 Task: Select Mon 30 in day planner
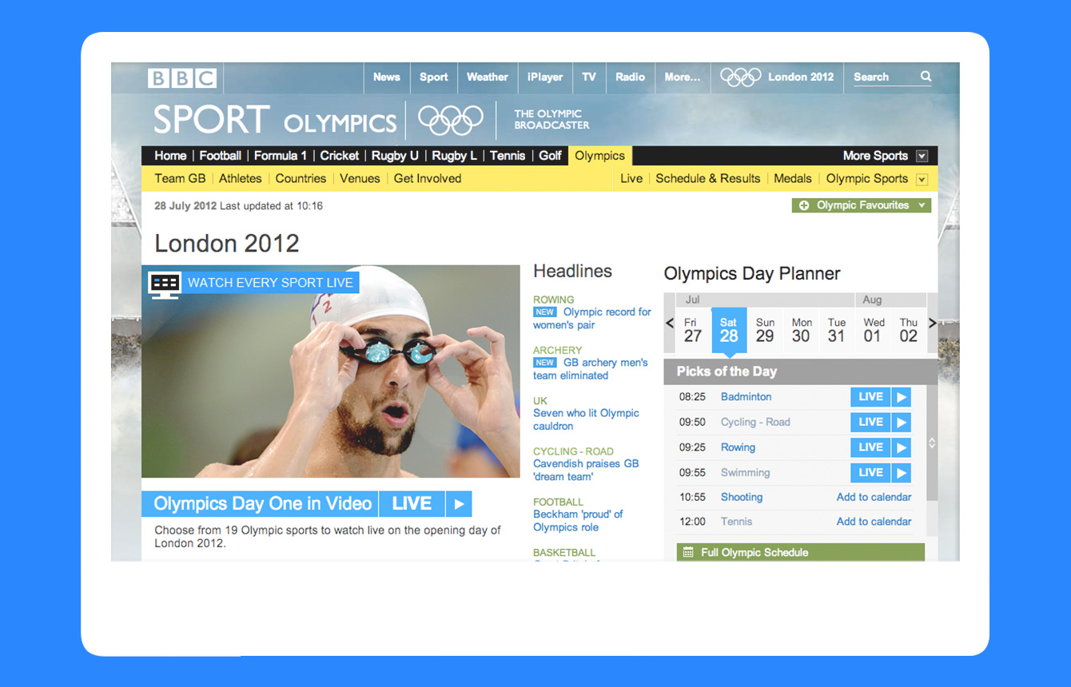point(802,330)
